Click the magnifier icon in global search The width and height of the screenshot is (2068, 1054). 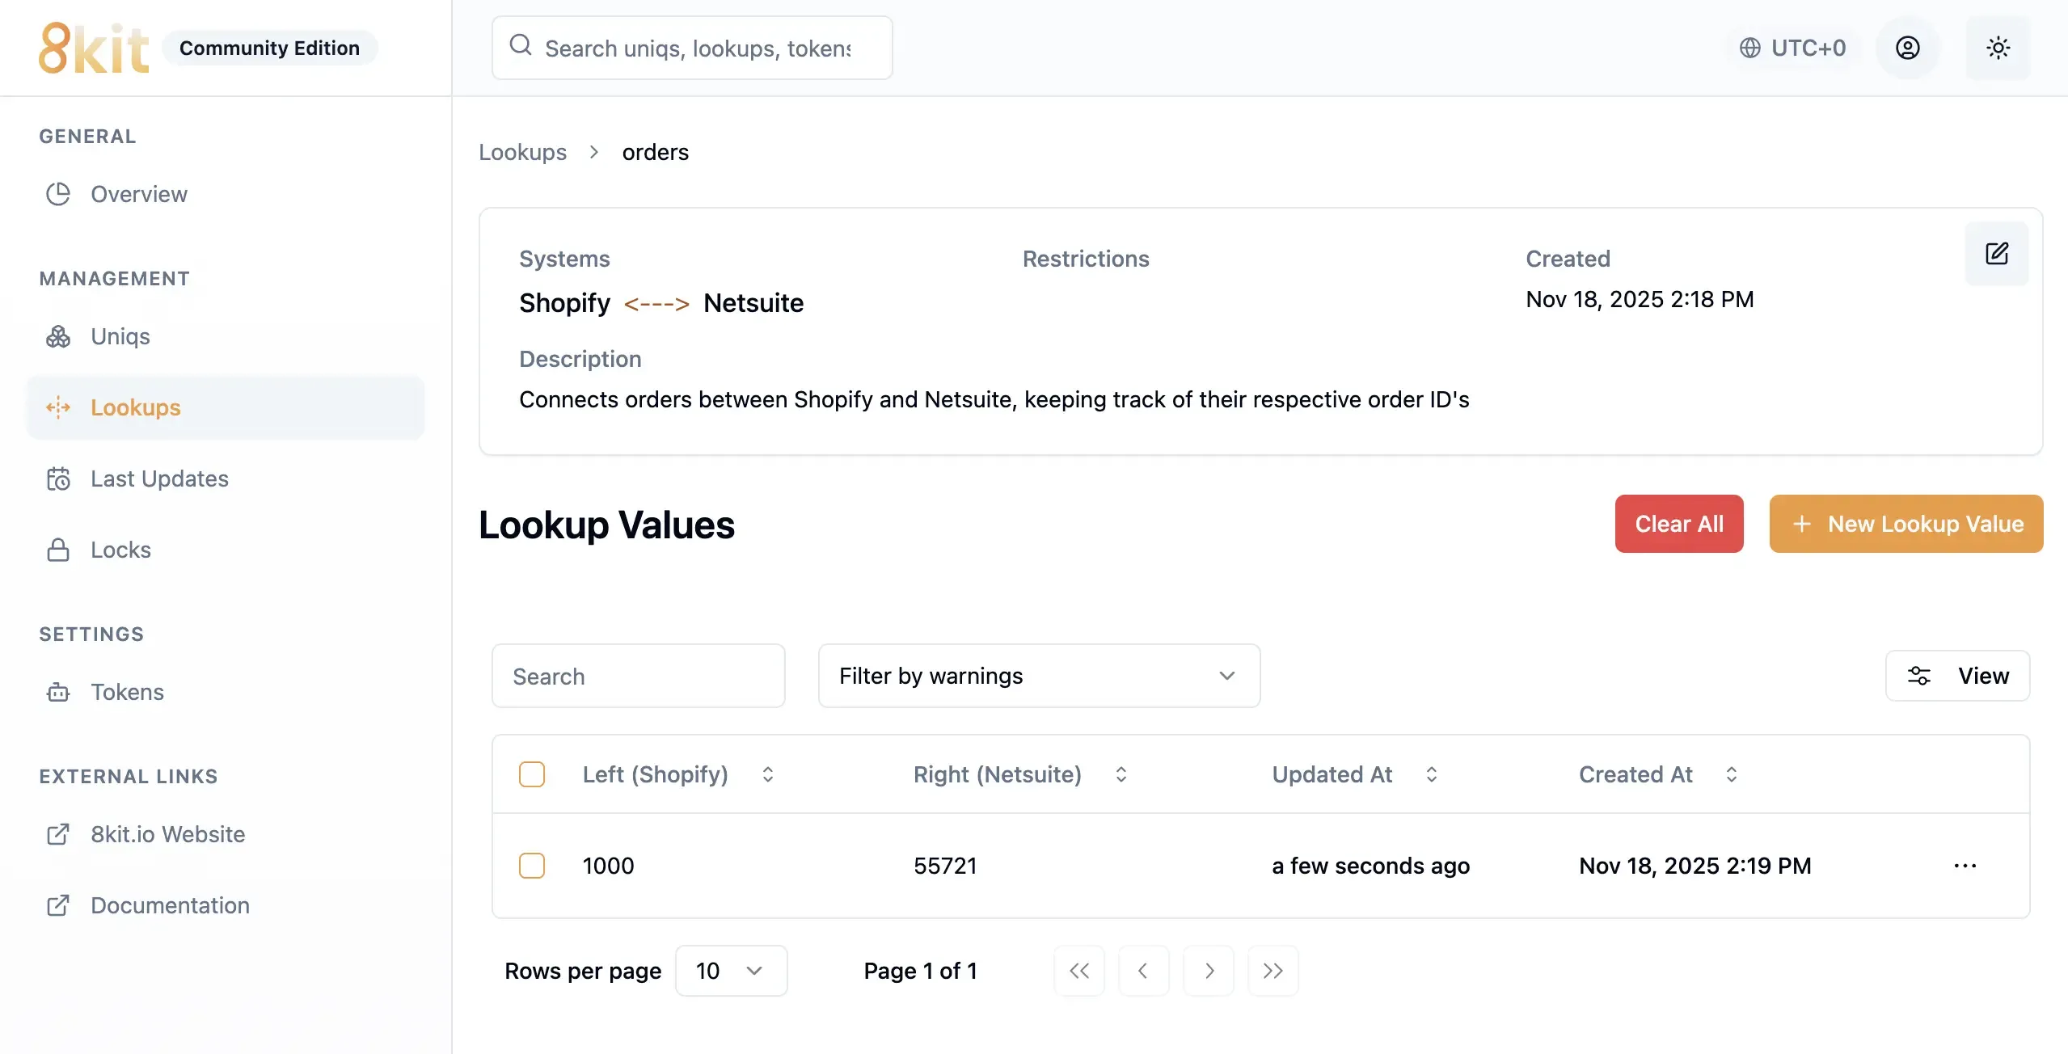521,45
